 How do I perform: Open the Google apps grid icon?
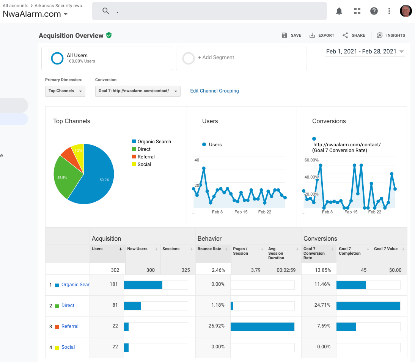[x=357, y=11]
